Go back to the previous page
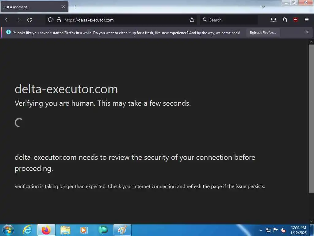This screenshot has width=314, height=236. [x=7, y=20]
